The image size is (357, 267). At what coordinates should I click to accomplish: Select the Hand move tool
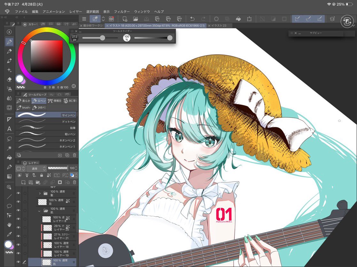[x=9, y=225]
